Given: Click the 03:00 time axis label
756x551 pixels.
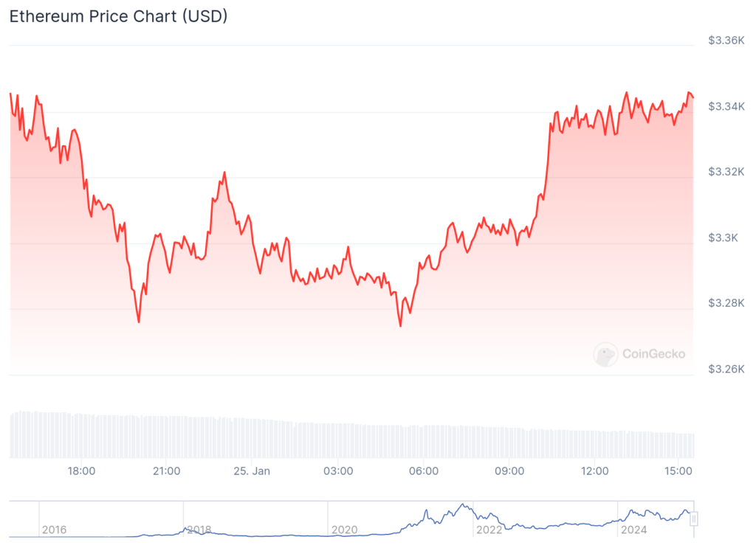Looking at the screenshot, I should tap(337, 471).
